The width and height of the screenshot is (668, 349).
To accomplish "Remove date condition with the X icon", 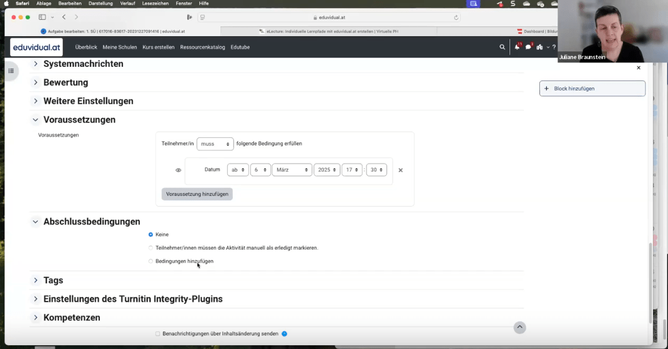I will point(401,170).
